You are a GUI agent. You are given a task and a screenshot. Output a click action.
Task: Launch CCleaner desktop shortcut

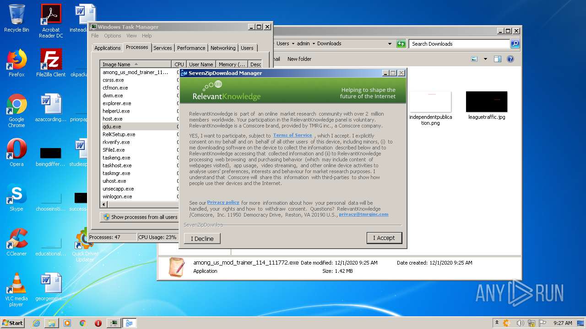tap(16, 242)
